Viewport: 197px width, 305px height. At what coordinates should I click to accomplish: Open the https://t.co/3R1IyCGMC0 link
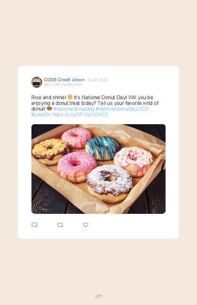pyautogui.click(x=80, y=115)
